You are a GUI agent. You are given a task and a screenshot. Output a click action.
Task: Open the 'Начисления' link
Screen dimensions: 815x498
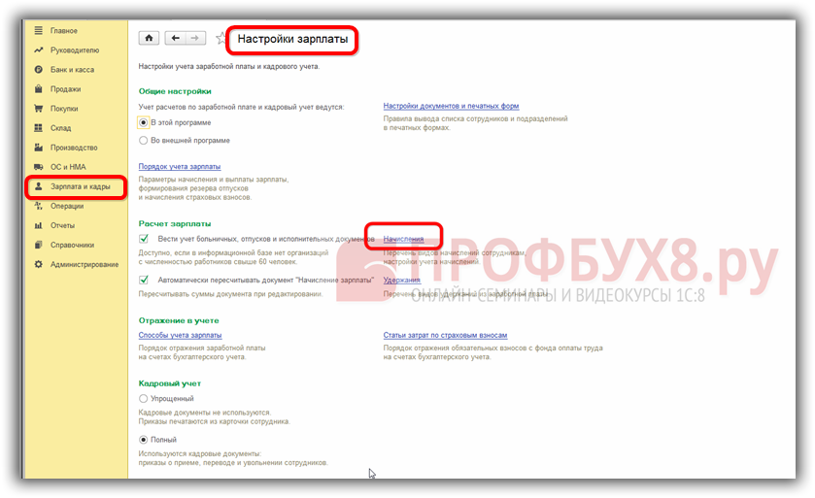pos(403,239)
